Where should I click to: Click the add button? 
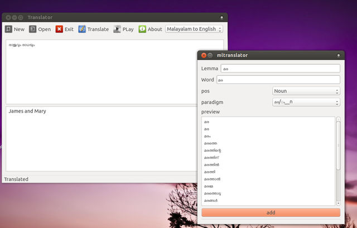click(x=271, y=212)
